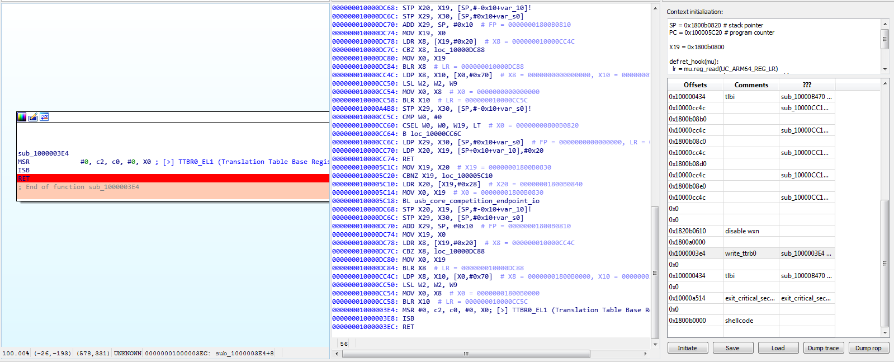
Task: Click the Initiate button
Action: point(687,348)
